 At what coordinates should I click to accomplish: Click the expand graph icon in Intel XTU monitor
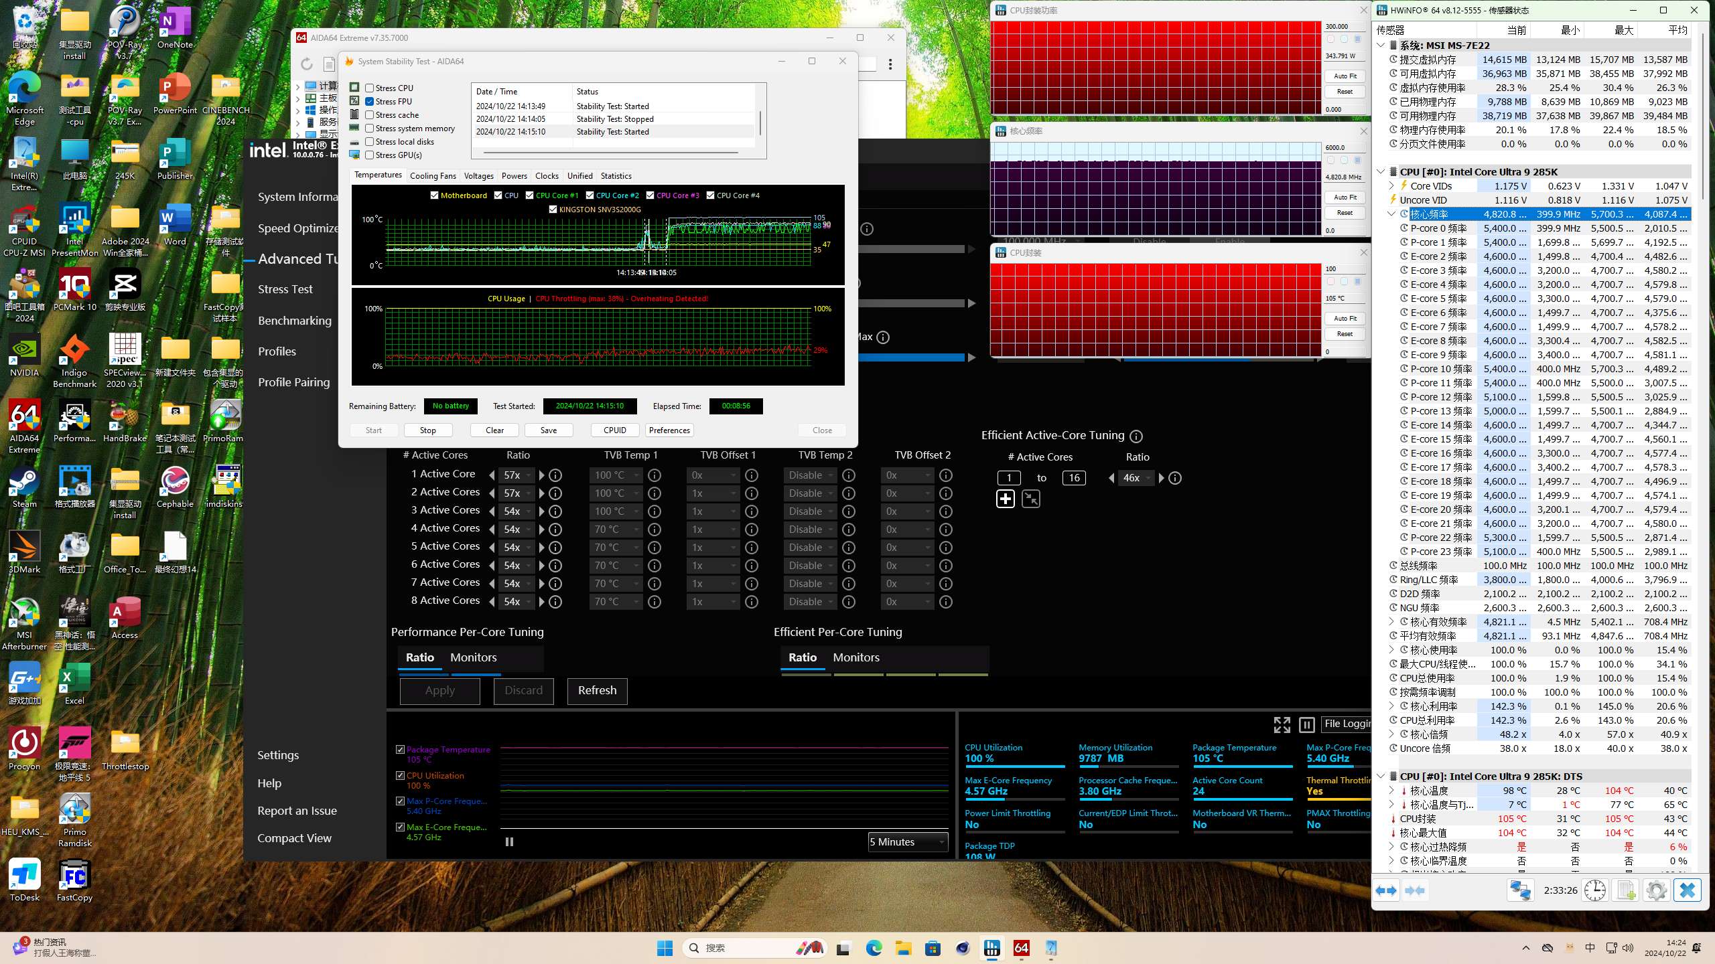1282,724
